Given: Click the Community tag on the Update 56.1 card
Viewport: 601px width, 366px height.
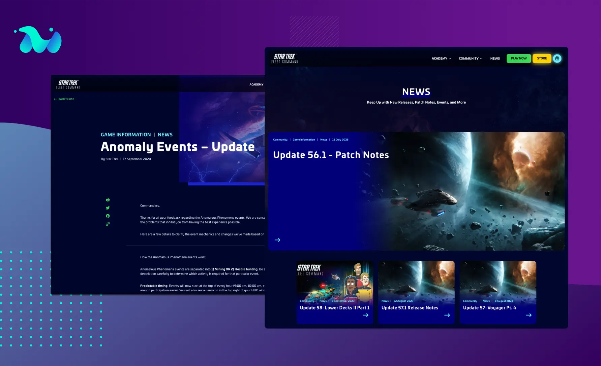Looking at the screenshot, I should pyautogui.click(x=280, y=140).
